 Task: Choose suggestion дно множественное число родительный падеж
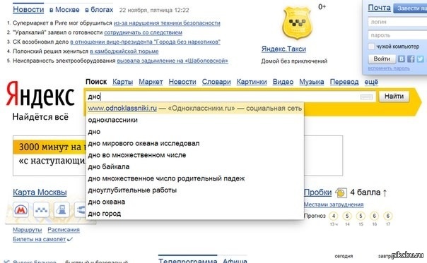pyautogui.click(x=194, y=178)
